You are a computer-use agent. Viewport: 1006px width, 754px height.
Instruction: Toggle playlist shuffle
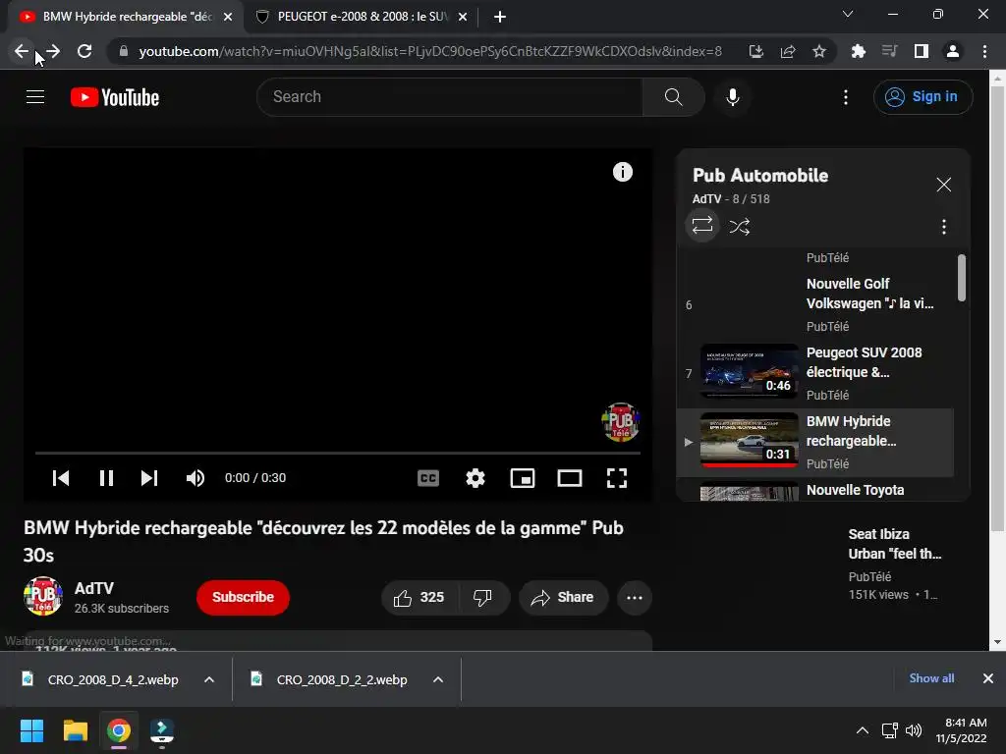(739, 227)
